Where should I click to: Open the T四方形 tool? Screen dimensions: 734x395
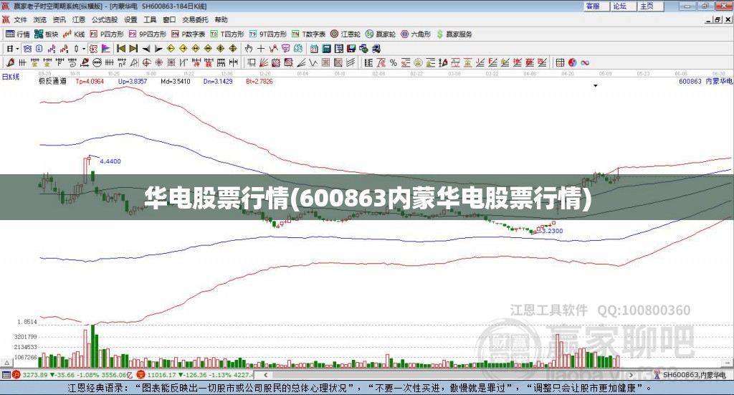click(227, 34)
